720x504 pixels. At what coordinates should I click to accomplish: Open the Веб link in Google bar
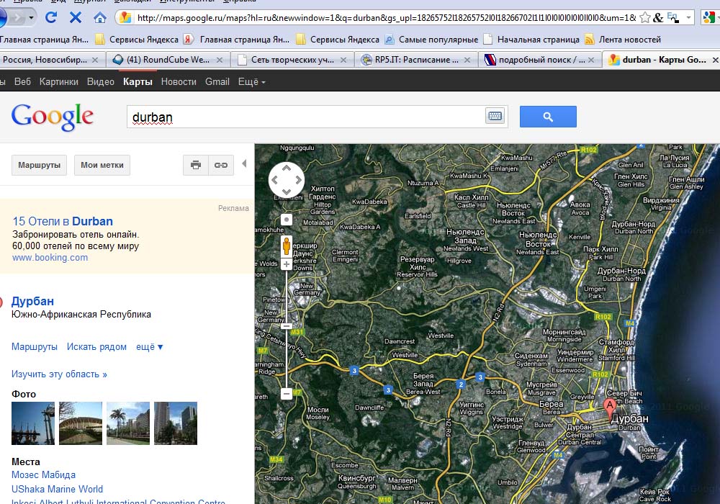tap(22, 81)
